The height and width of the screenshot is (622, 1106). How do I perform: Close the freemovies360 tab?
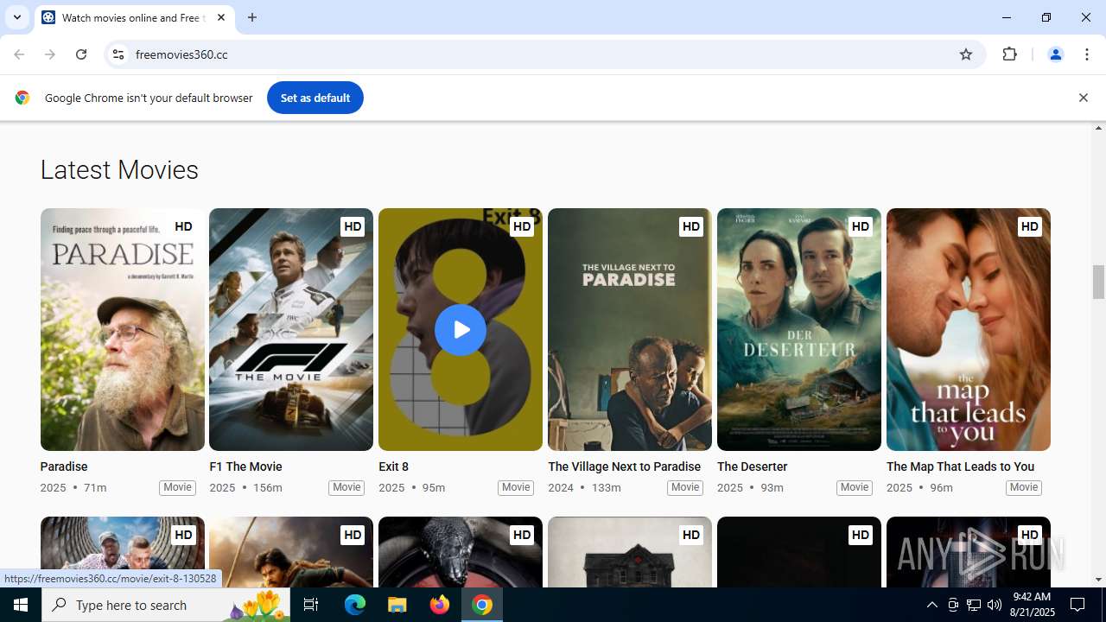tap(221, 17)
